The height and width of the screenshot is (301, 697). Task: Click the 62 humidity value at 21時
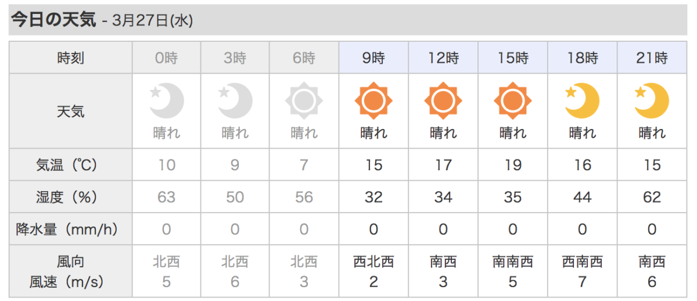(x=652, y=197)
